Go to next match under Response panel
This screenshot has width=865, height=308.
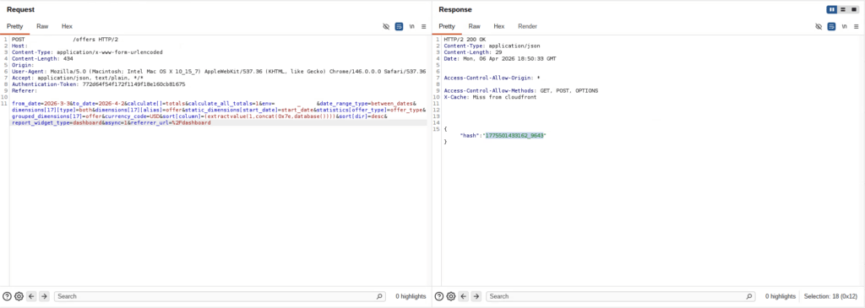476,296
